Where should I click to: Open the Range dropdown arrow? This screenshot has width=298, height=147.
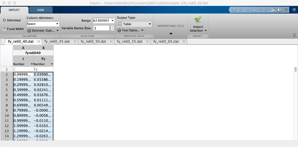tap(112, 21)
